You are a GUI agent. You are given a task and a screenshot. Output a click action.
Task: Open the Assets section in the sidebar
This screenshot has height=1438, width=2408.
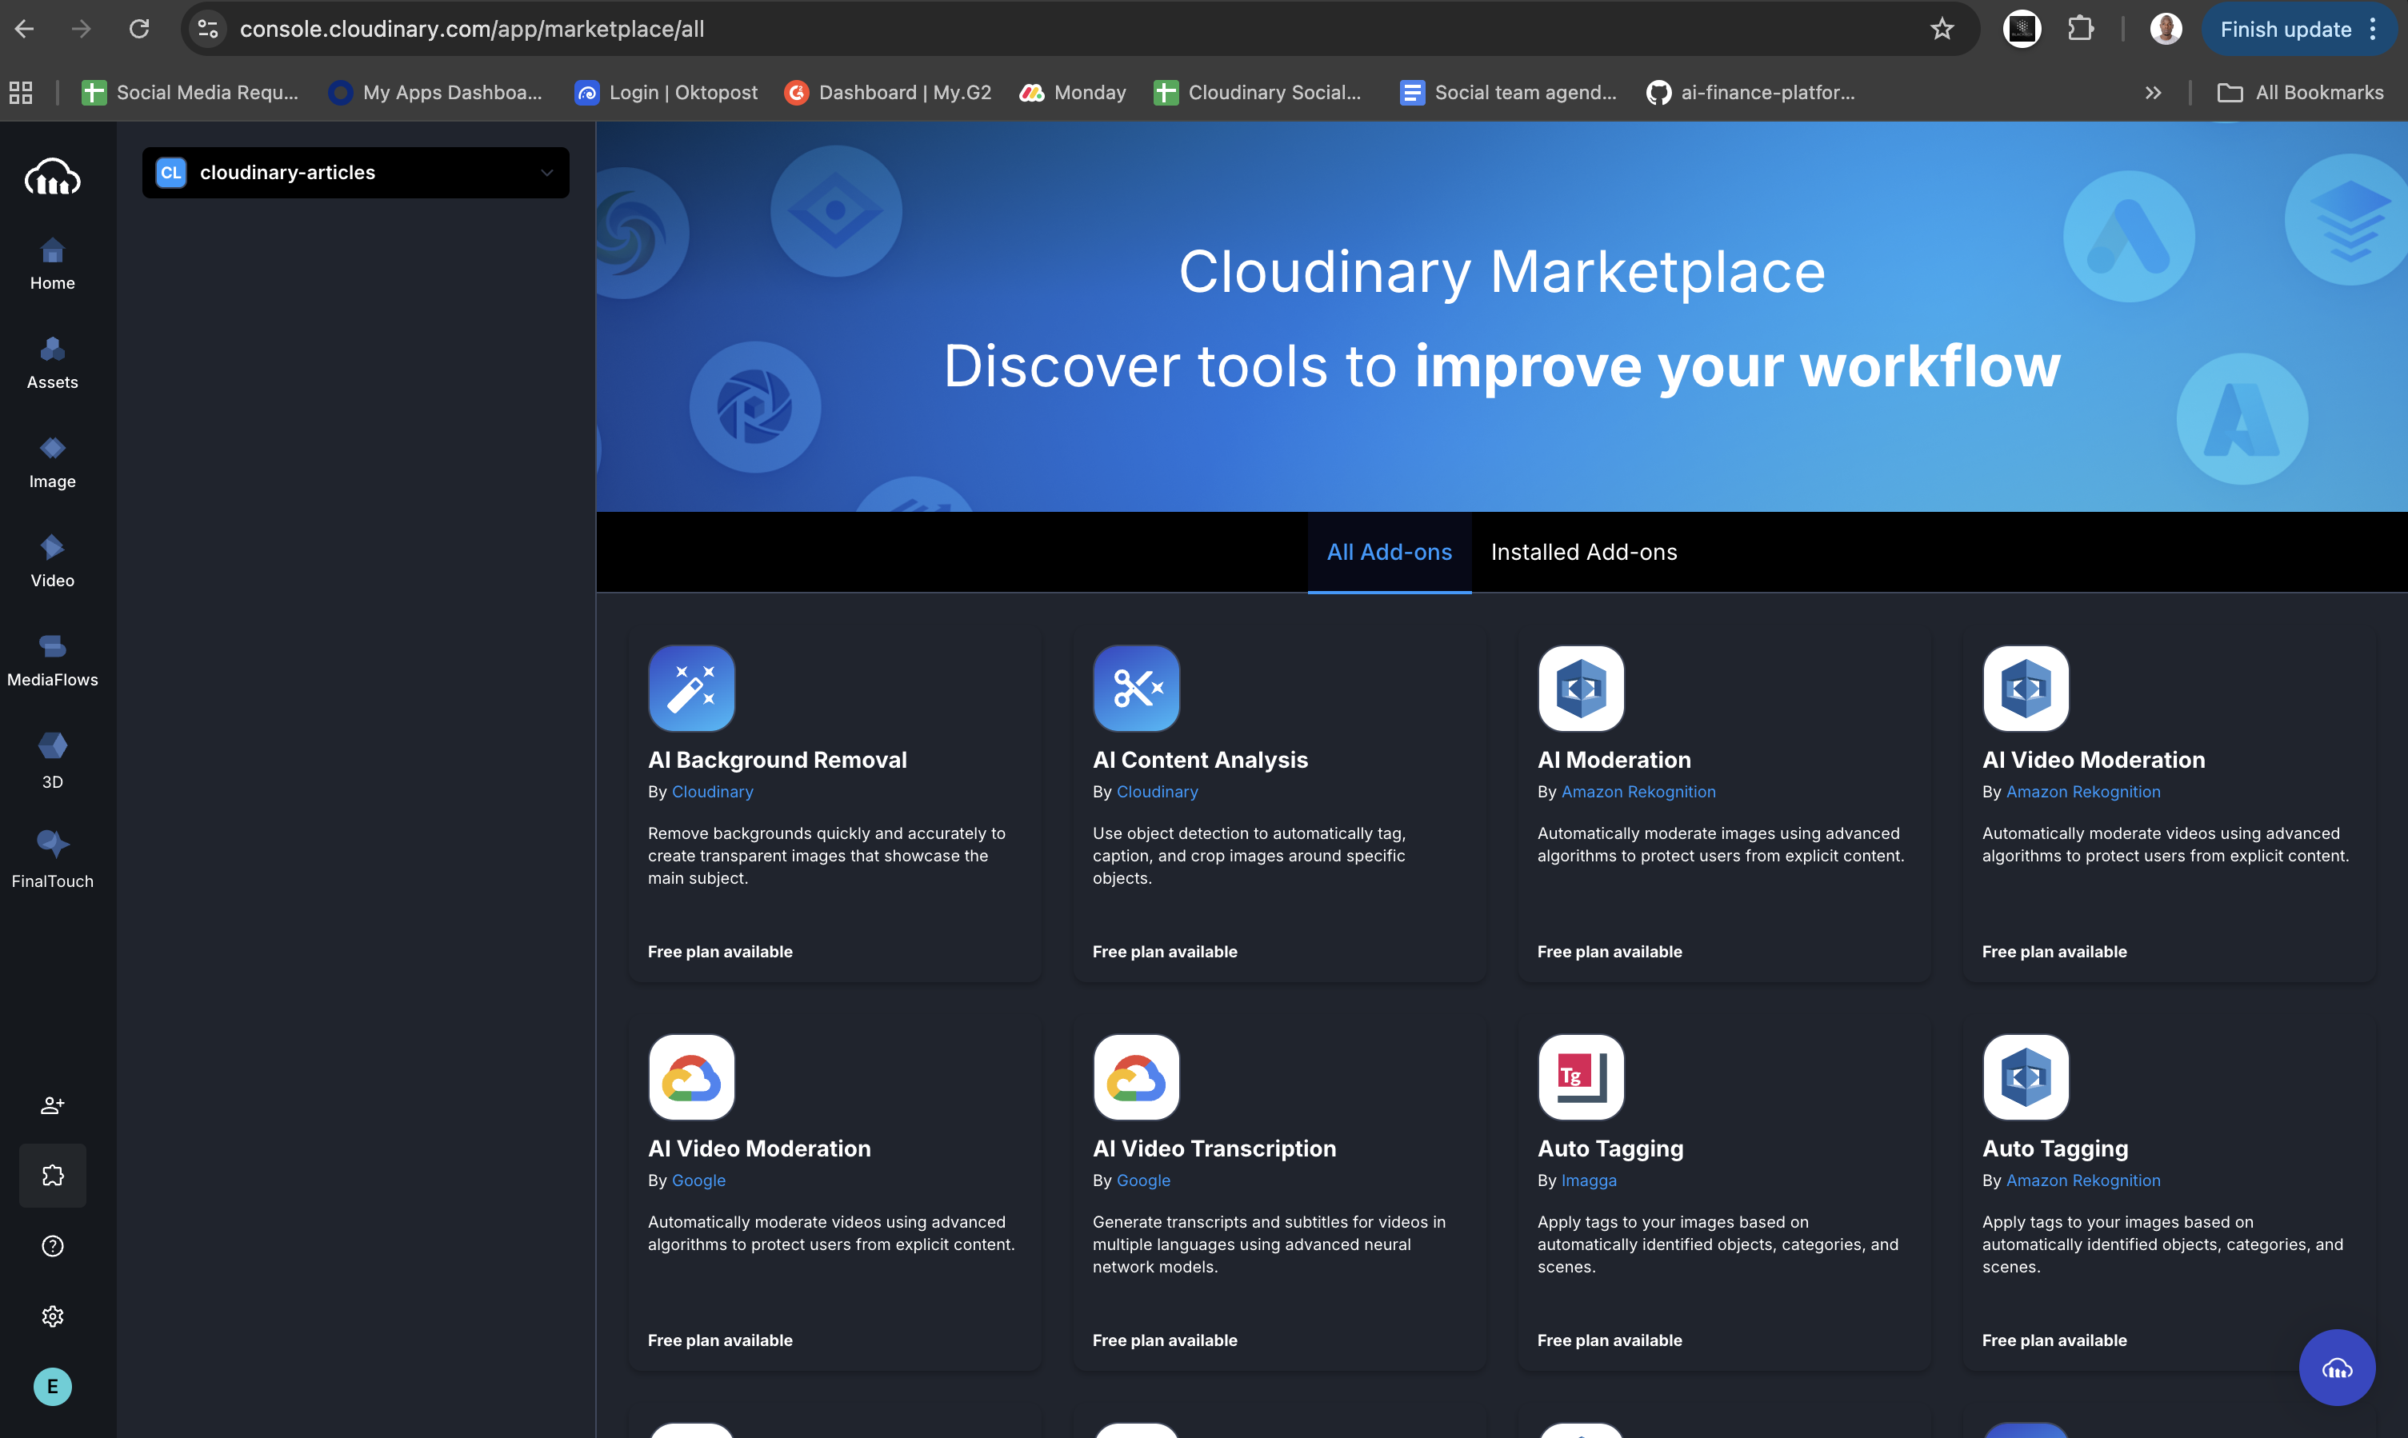coord(52,362)
